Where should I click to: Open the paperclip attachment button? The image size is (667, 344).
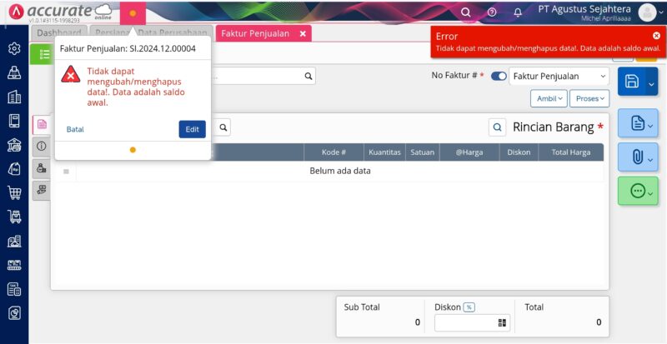[632, 155]
